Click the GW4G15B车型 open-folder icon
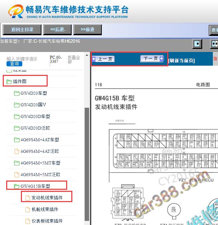Viewport: 218px width, 225px height. tap(17, 186)
